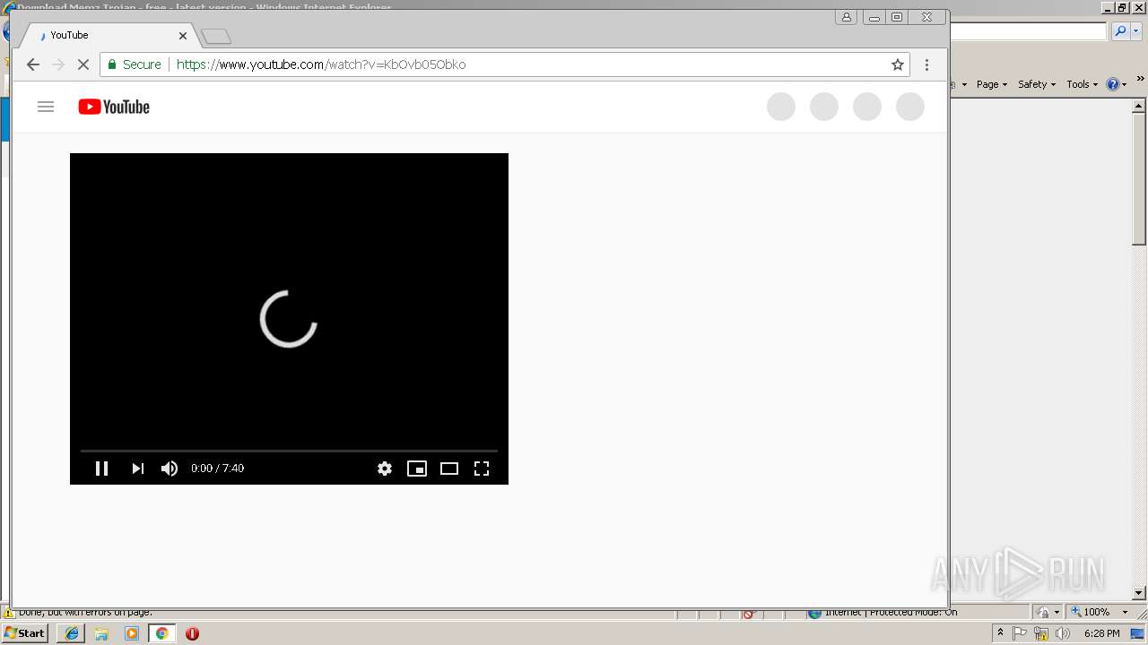The height and width of the screenshot is (645, 1148).
Task: Open a new Chrome tab
Action: point(216,37)
